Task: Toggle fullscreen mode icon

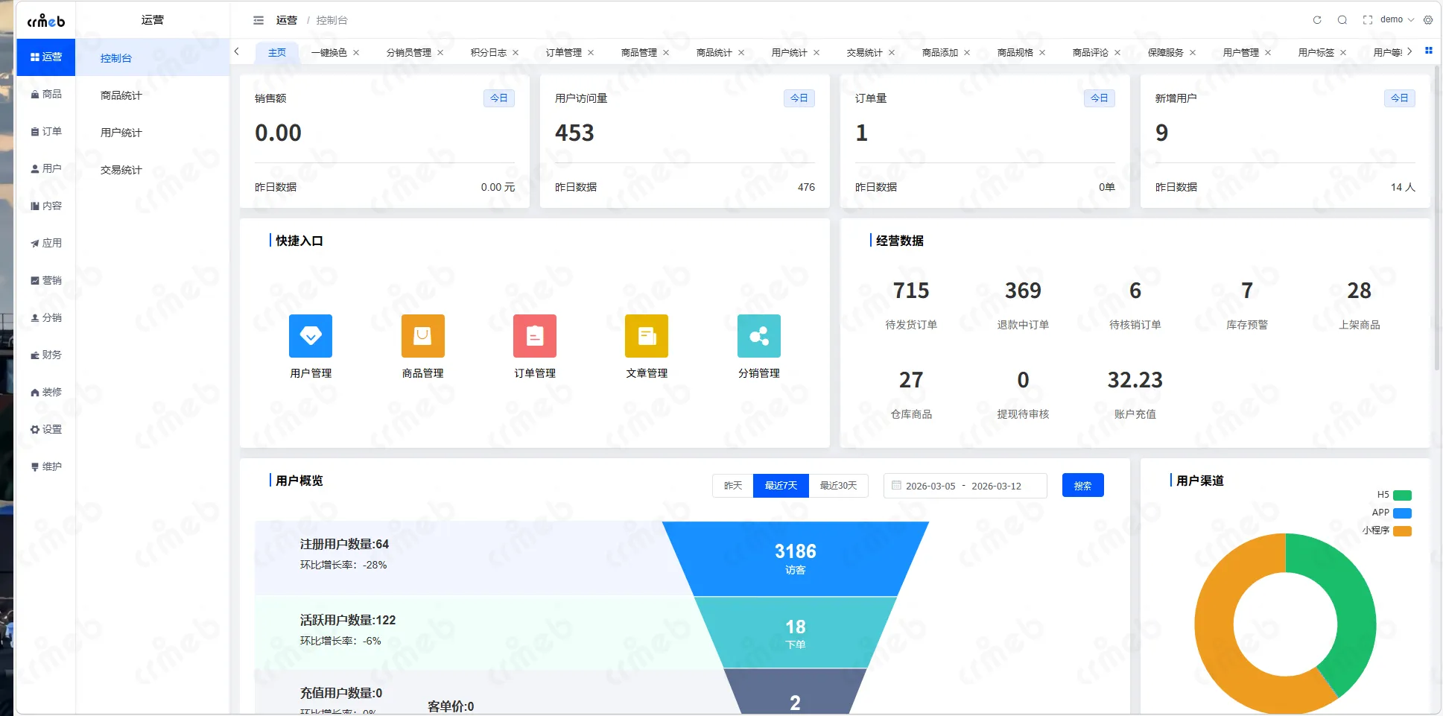Action: pos(1368,20)
